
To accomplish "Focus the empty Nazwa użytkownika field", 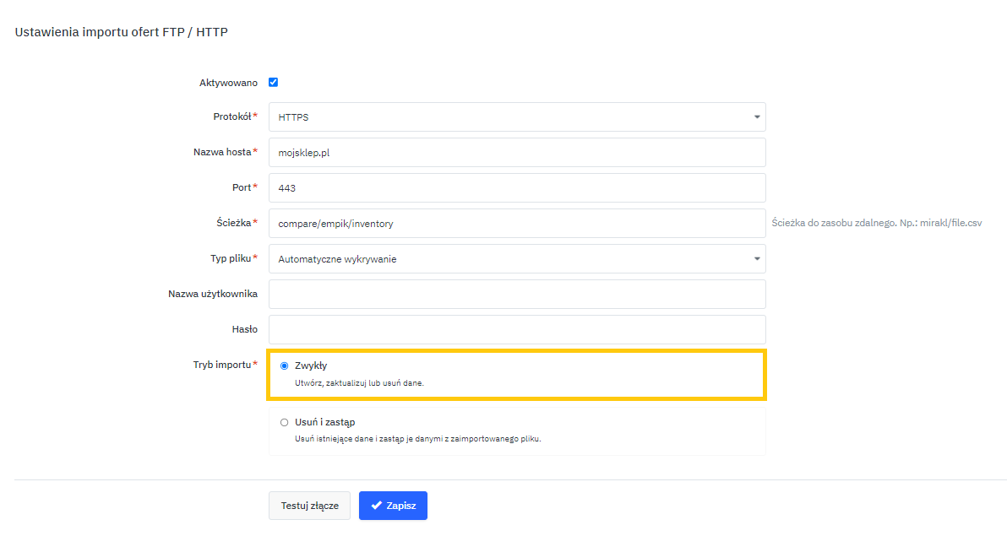I will coord(516,295).
